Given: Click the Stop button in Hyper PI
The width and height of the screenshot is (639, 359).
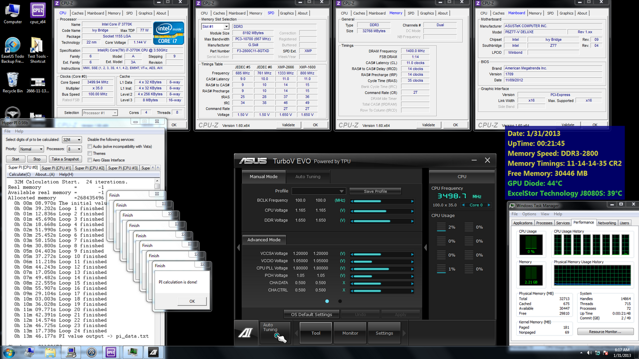Looking at the screenshot, I should point(37,159).
